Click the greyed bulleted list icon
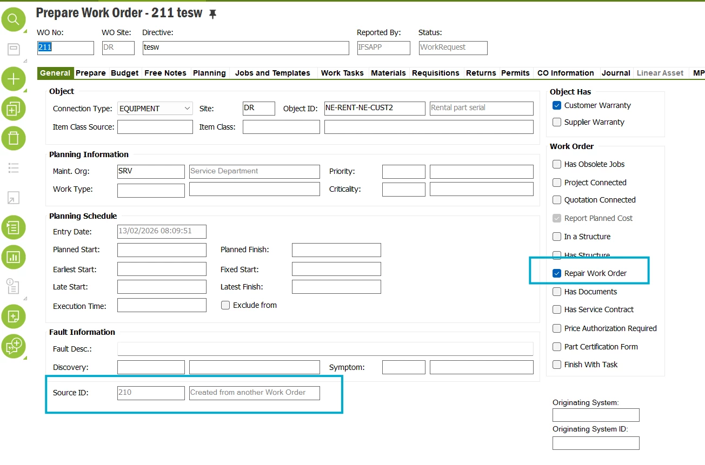This screenshot has height=465, width=705. point(14,168)
